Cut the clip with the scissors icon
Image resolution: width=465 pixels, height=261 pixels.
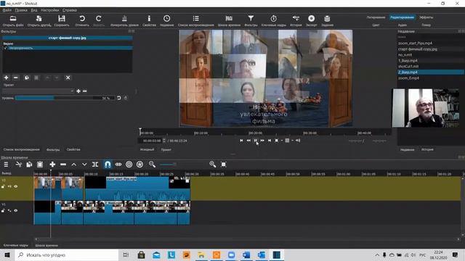19,165
